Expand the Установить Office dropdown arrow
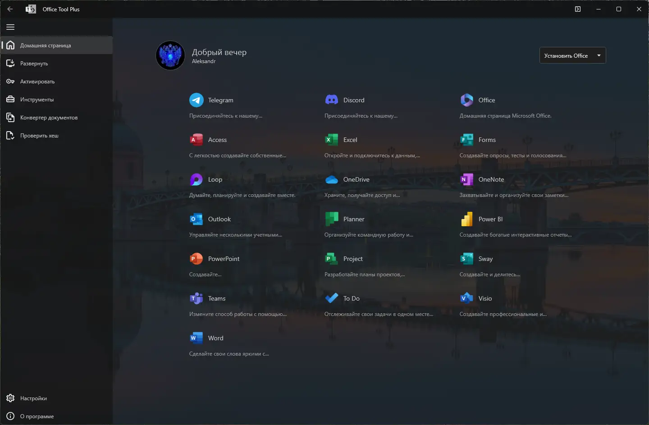This screenshot has width=649, height=425. (x=599, y=55)
